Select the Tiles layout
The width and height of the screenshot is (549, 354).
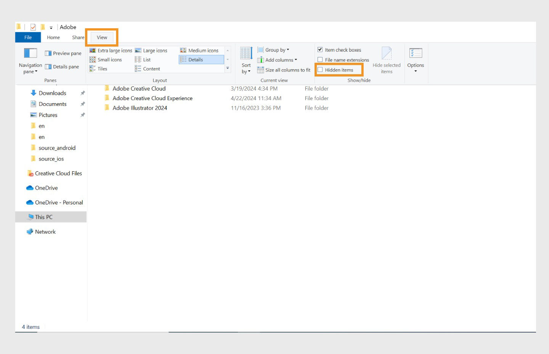point(102,69)
